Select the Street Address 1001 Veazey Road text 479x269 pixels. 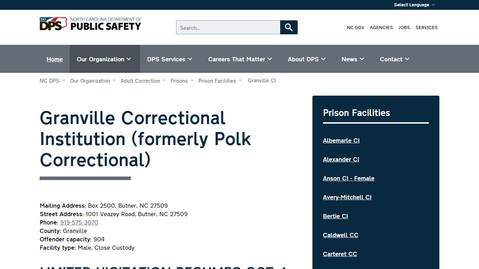click(x=114, y=214)
